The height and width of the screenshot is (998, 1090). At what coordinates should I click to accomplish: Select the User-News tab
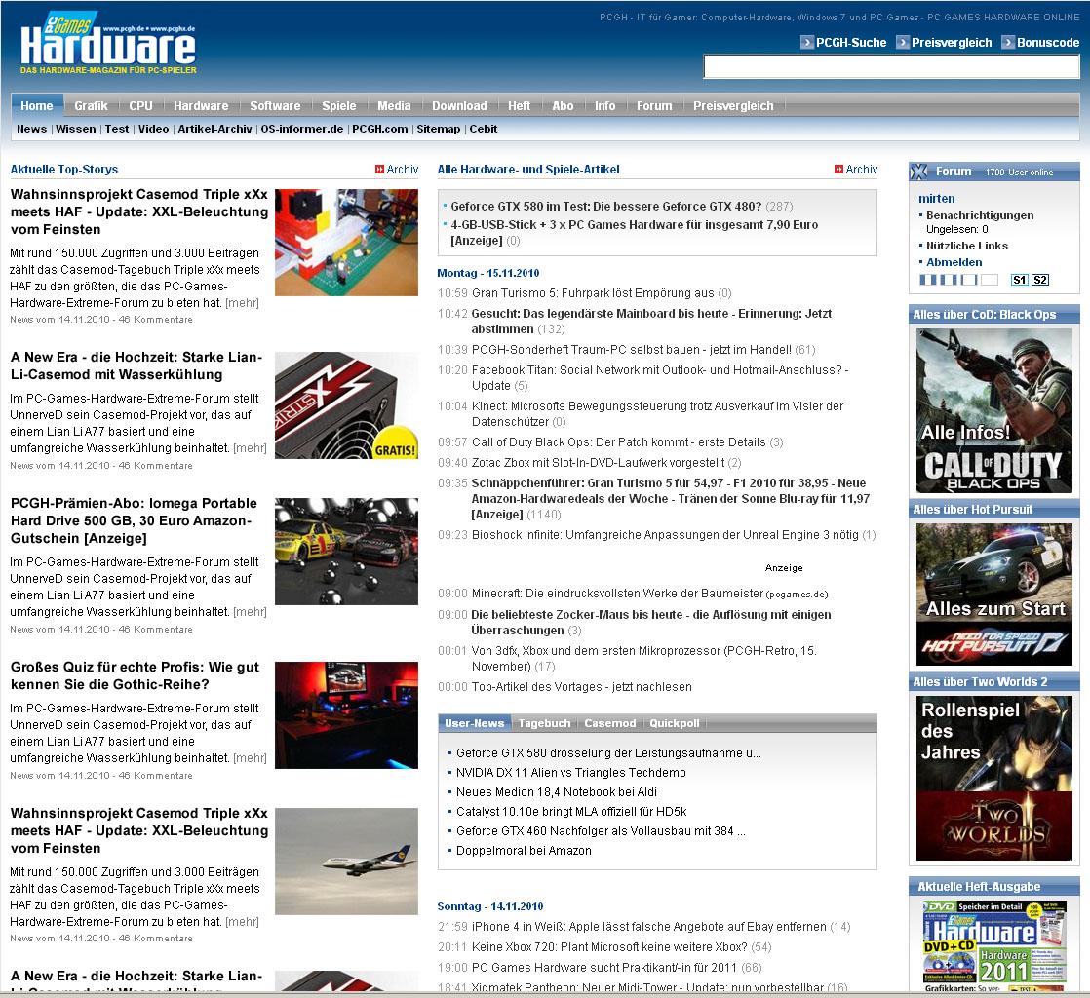(x=474, y=723)
